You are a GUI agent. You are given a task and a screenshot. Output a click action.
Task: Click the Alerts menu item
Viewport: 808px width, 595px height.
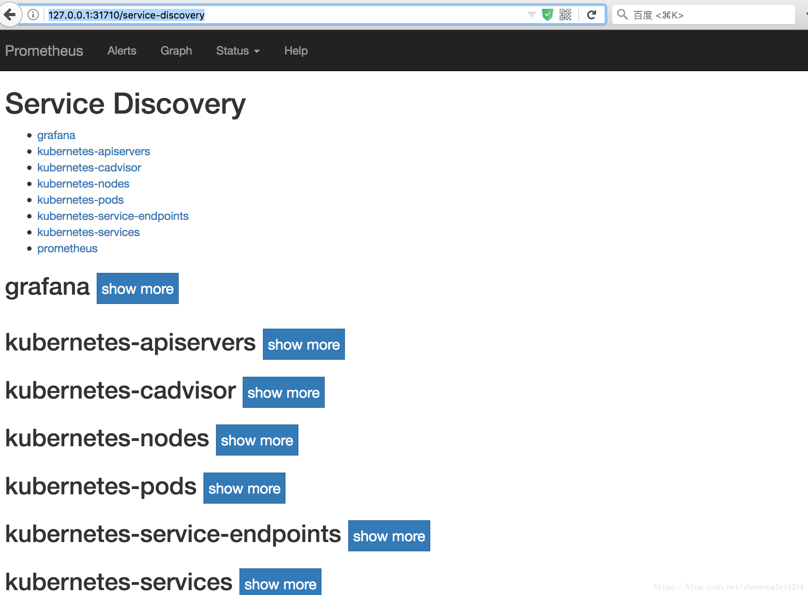[122, 51]
